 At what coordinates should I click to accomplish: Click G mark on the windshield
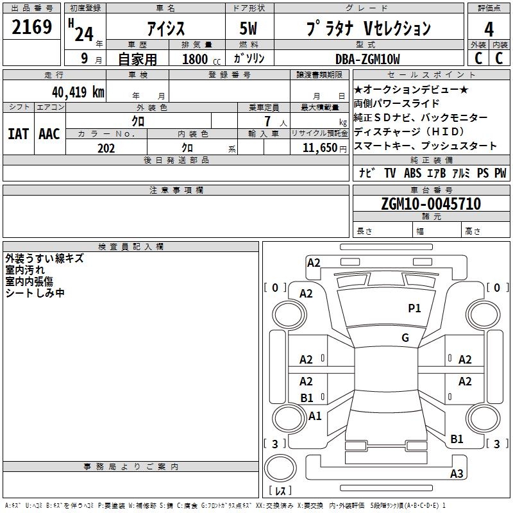pos(405,338)
